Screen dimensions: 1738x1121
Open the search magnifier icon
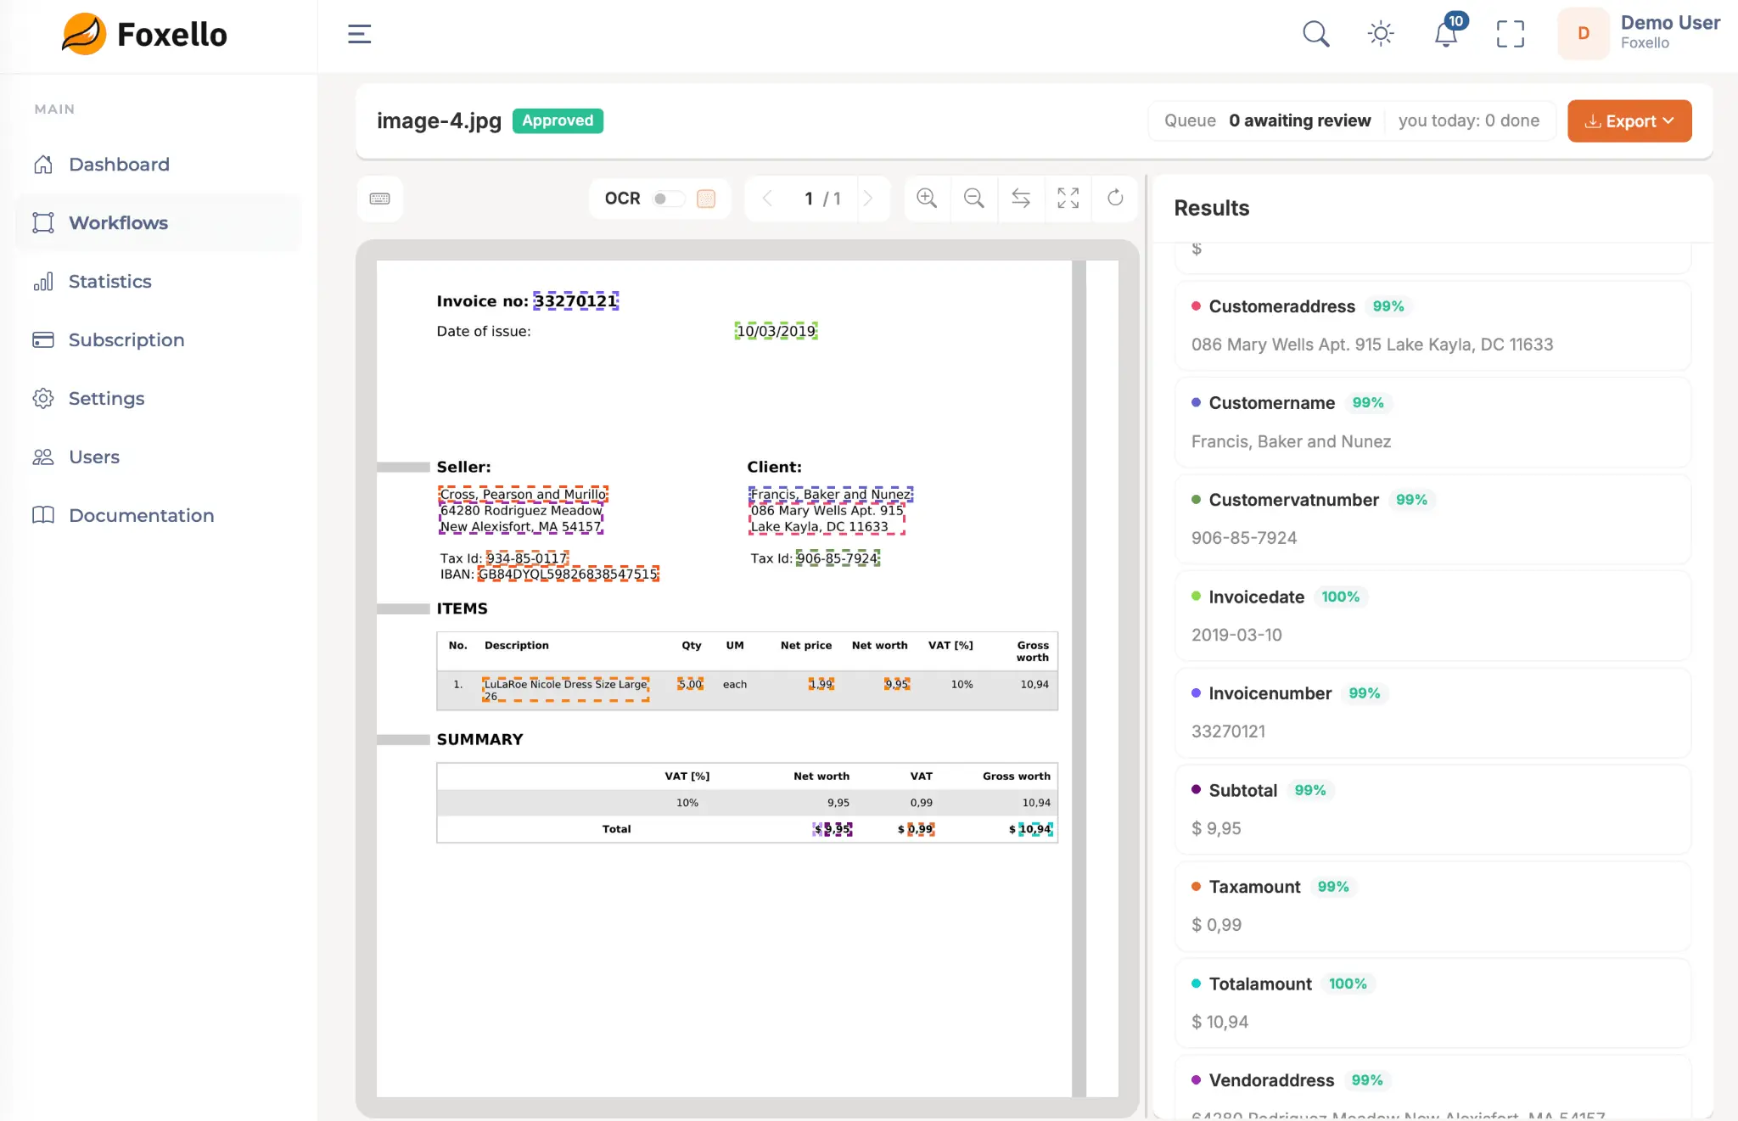pyautogui.click(x=1315, y=34)
